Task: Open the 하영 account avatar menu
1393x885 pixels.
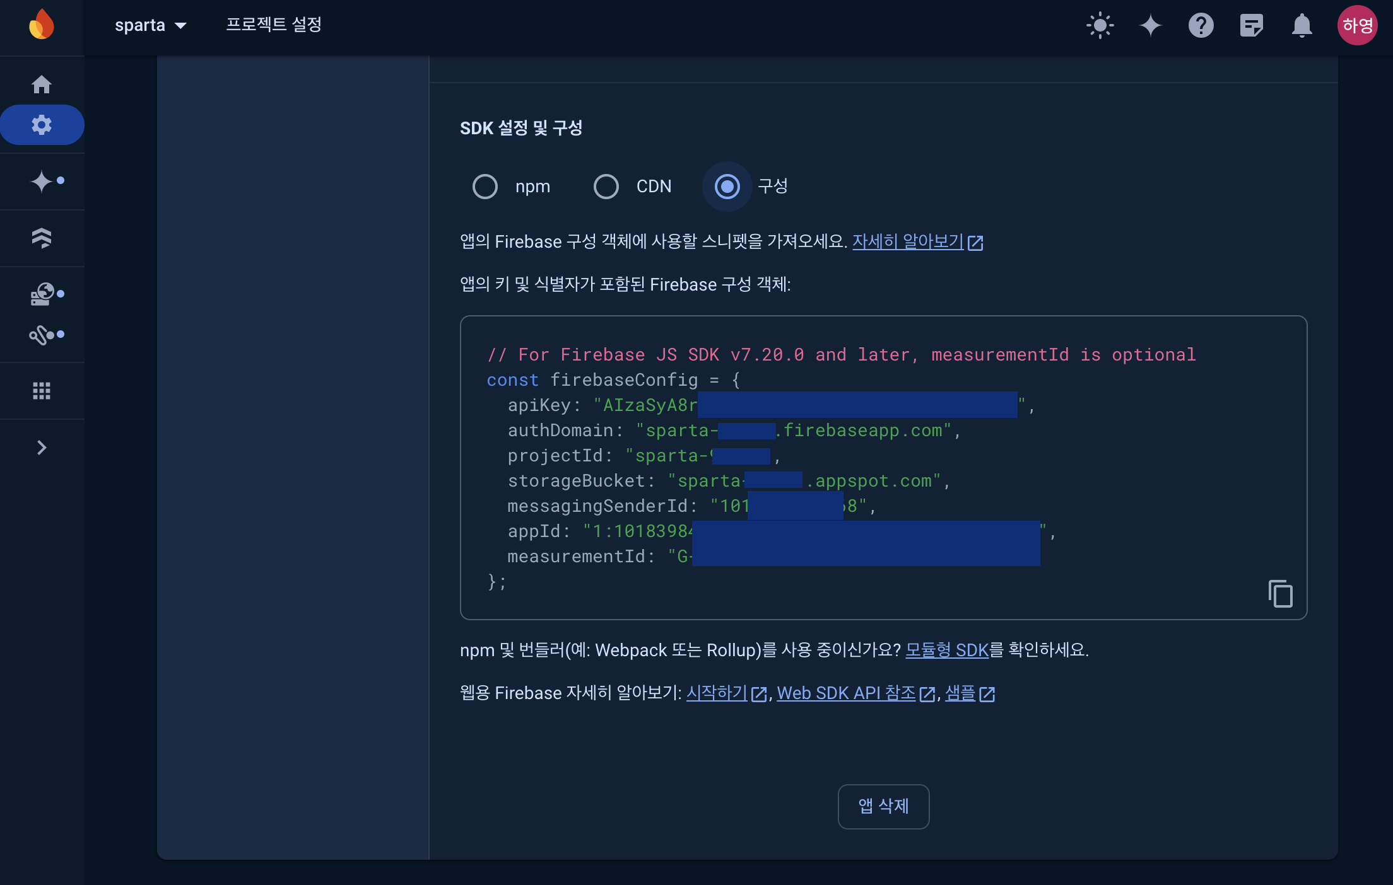Action: click(x=1357, y=26)
